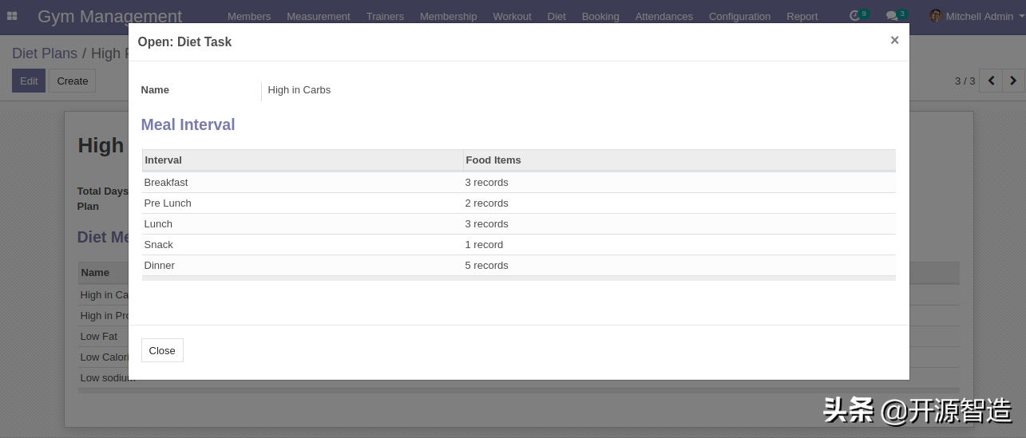This screenshot has width=1026, height=438.
Task: Expand the Report menu
Action: pos(802,16)
